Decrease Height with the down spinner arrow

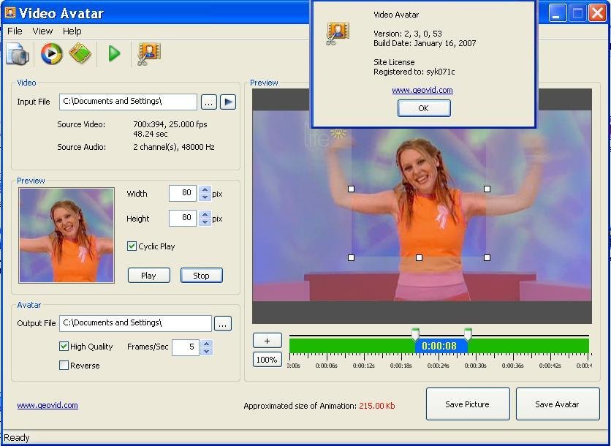[205, 222]
